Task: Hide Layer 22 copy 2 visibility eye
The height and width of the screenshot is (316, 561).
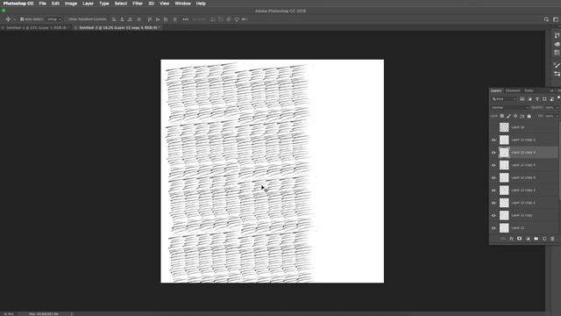Action: (x=494, y=203)
